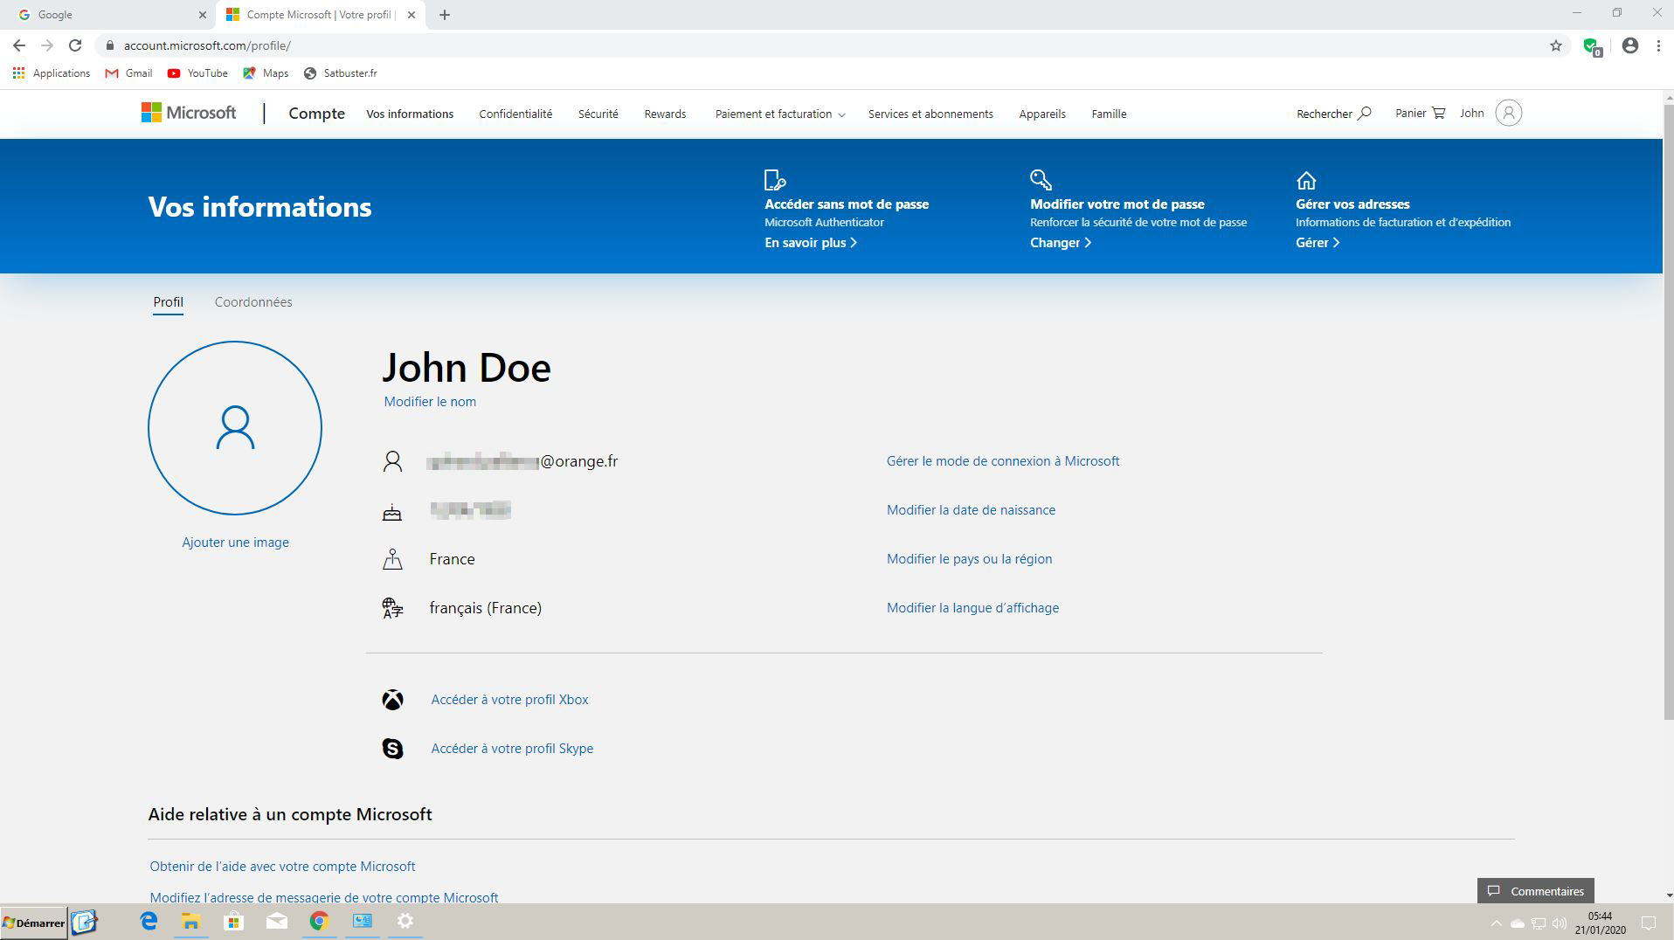Open Accéder à votre profil Skype
The width and height of the screenshot is (1674, 940).
pos(512,749)
